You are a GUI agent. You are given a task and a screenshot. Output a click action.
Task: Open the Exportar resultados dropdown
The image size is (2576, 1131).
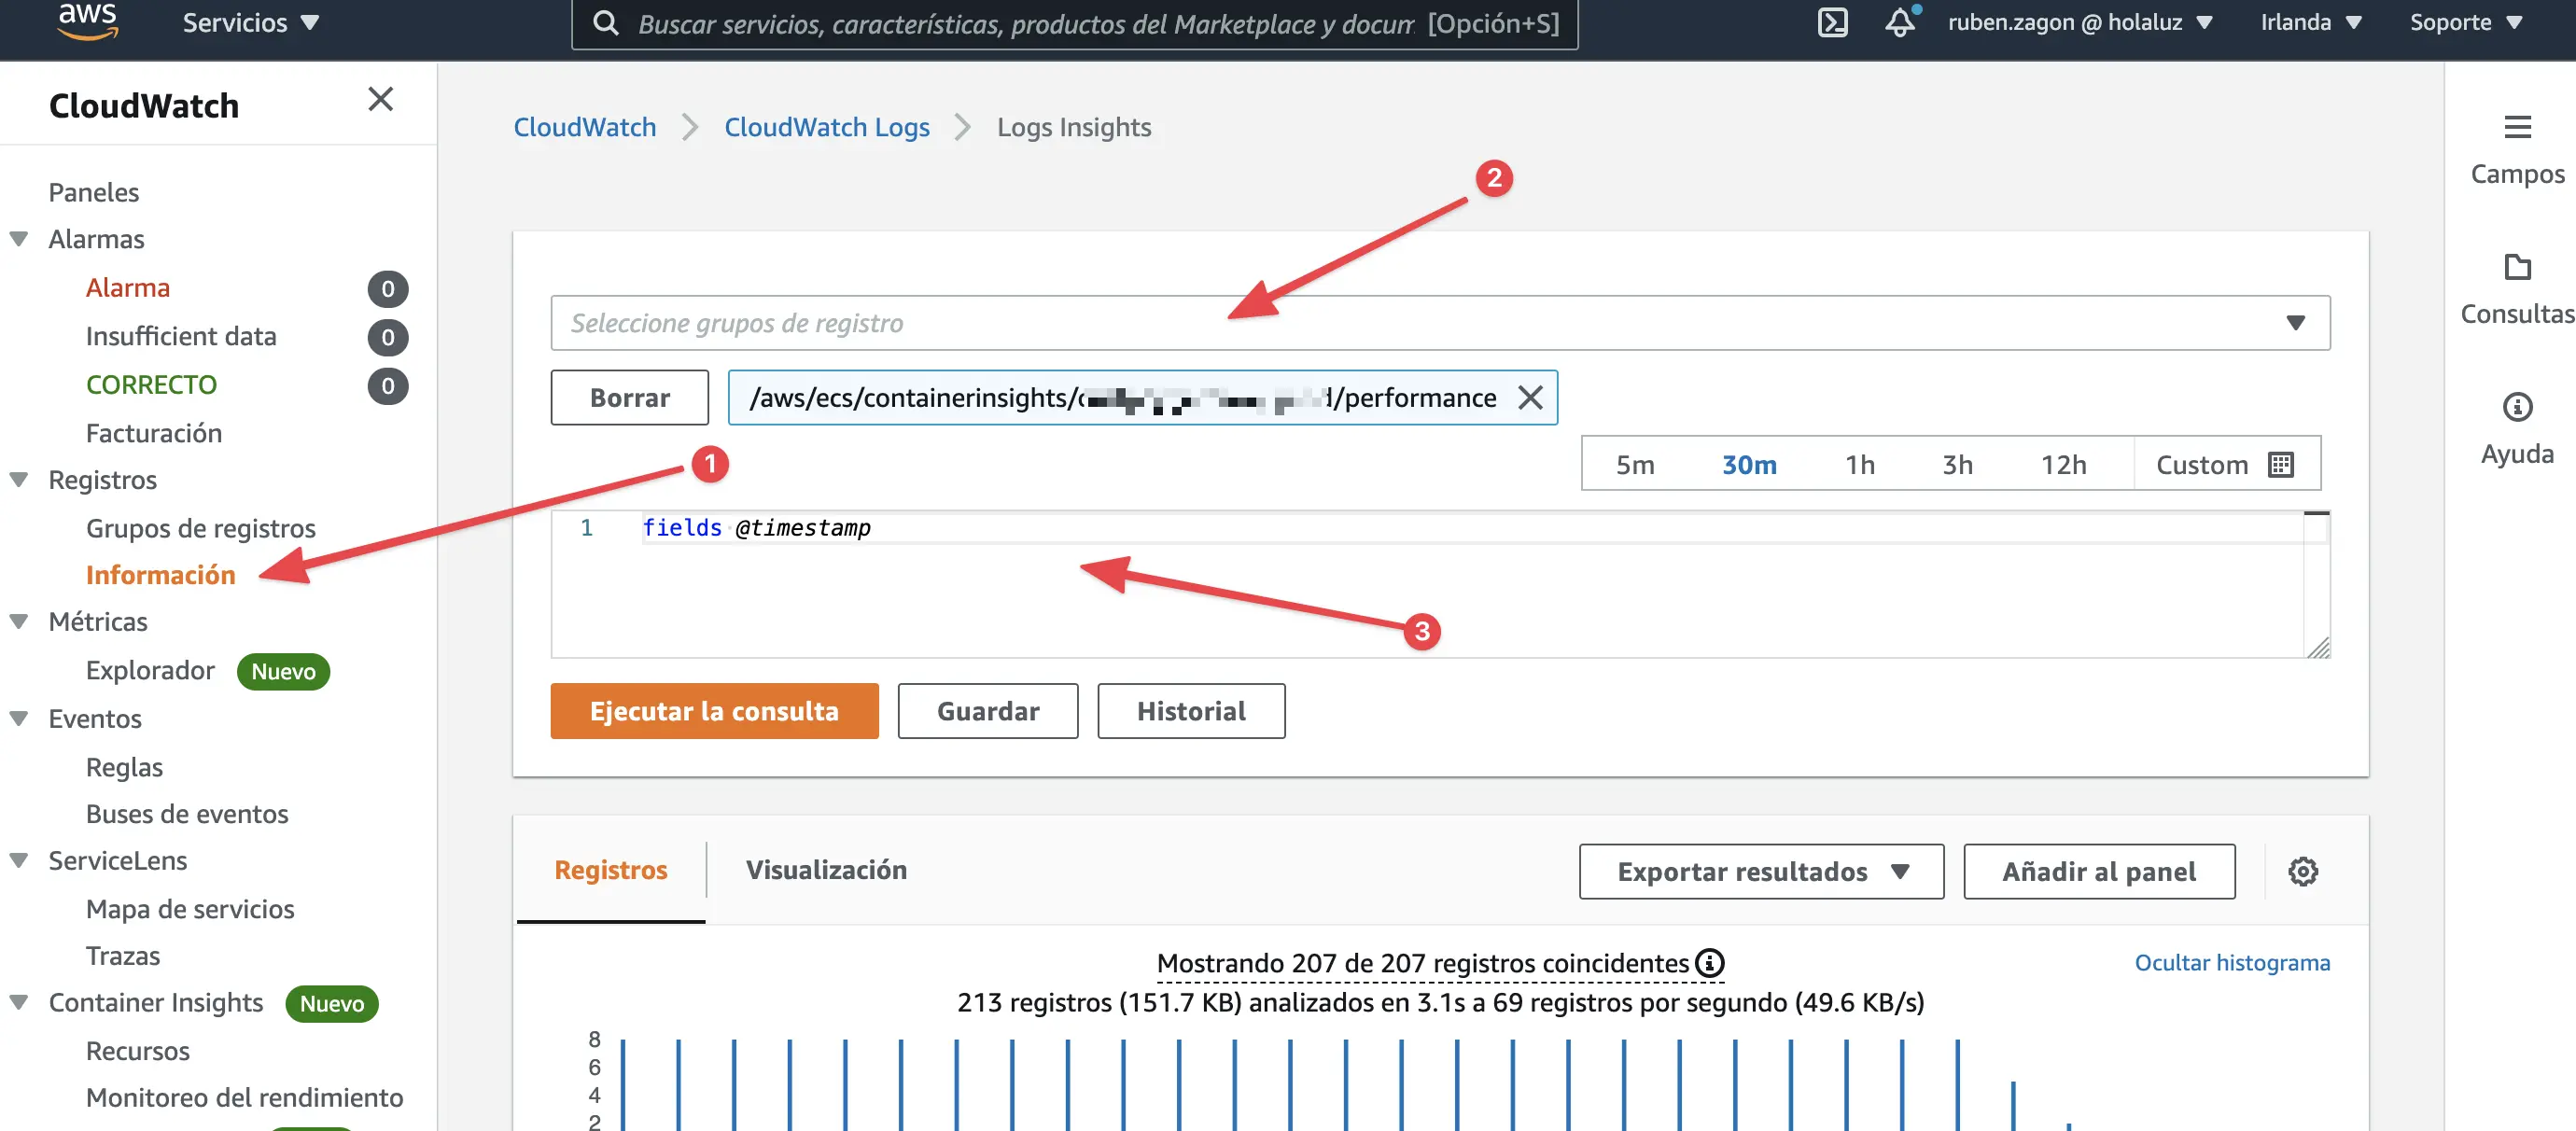coord(1761,871)
